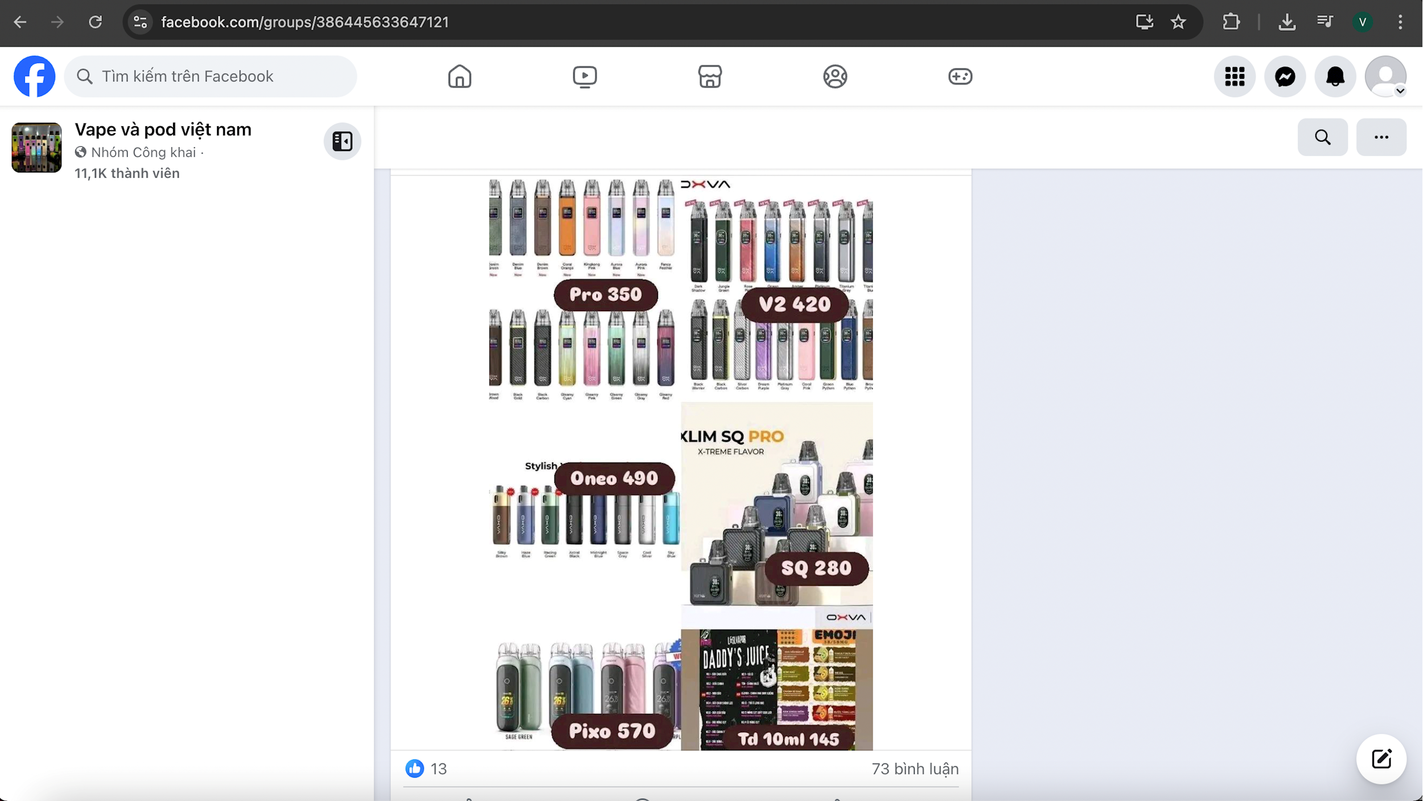Click the new message compose button

[1381, 759]
